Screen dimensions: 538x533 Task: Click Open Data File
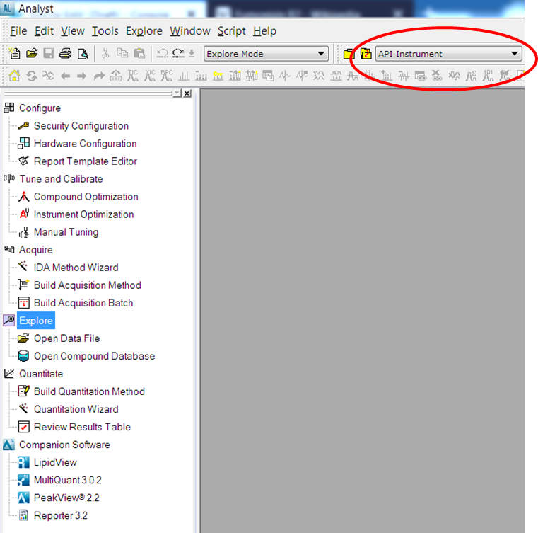tap(66, 338)
